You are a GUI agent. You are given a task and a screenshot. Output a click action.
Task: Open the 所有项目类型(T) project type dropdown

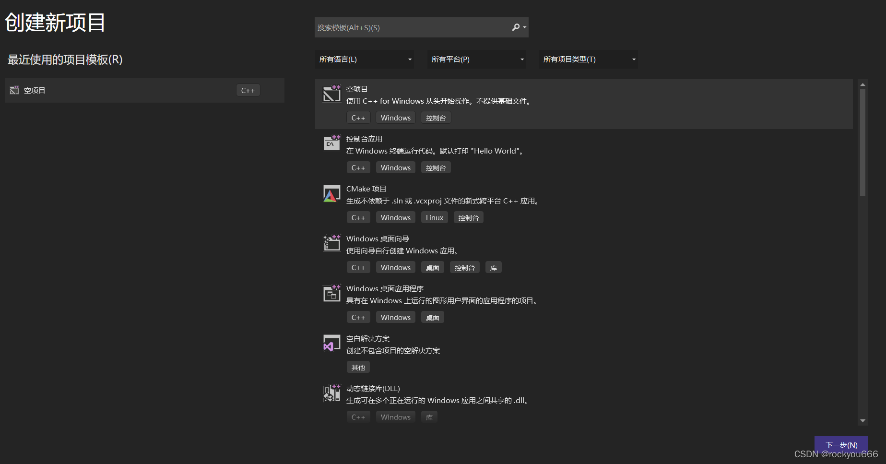pyautogui.click(x=589, y=59)
